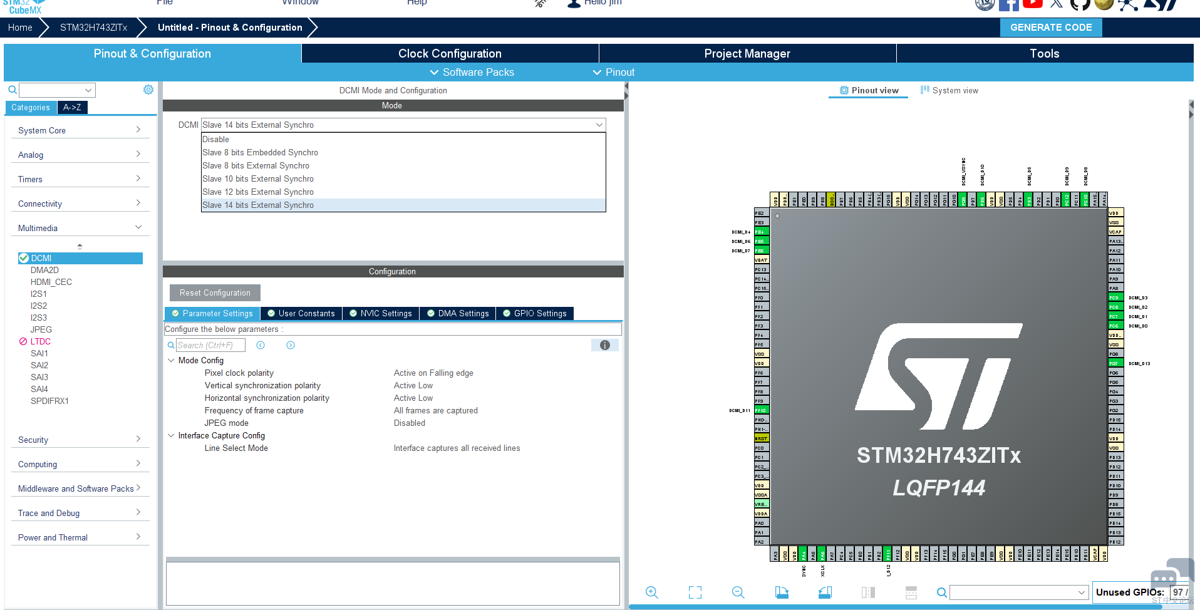Click the LTDC conflict warning icon
The width and height of the screenshot is (1200, 610).
pos(23,341)
